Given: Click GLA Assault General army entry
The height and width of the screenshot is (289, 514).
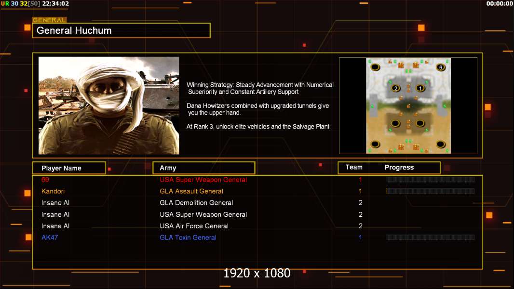Looking at the screenshot, I should (191, 191).
